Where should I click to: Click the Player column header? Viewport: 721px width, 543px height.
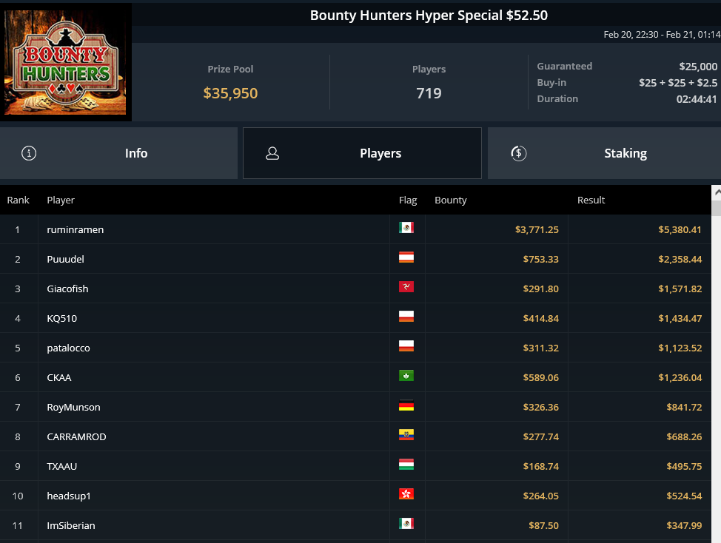coord(61,200)
